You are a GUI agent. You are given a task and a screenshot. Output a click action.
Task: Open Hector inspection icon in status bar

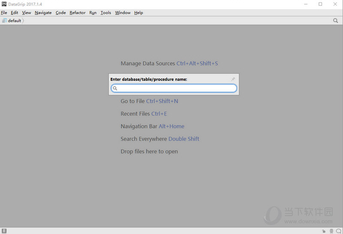tap(331, 231)
